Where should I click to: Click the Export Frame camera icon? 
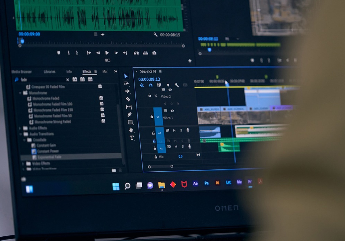point(154,53)
